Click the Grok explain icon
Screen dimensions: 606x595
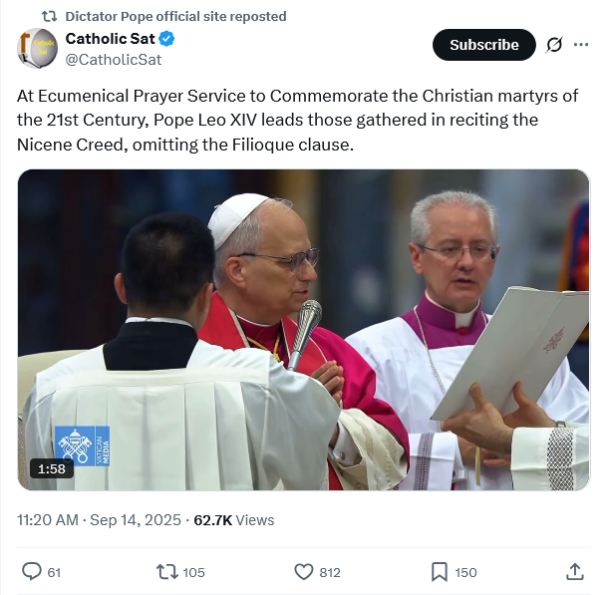click(x=554, y=45)
